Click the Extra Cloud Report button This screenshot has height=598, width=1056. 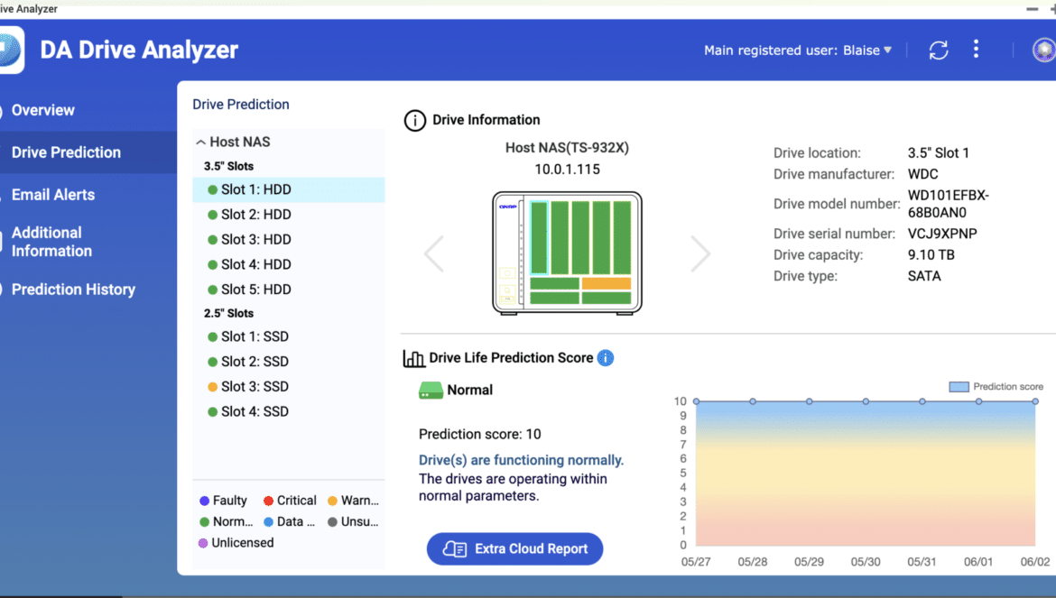(514, 549)
